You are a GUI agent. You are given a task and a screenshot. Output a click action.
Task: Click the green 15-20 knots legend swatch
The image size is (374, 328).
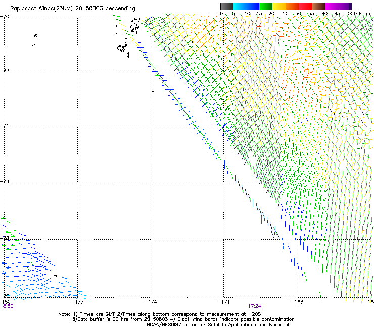click(266, 6)
